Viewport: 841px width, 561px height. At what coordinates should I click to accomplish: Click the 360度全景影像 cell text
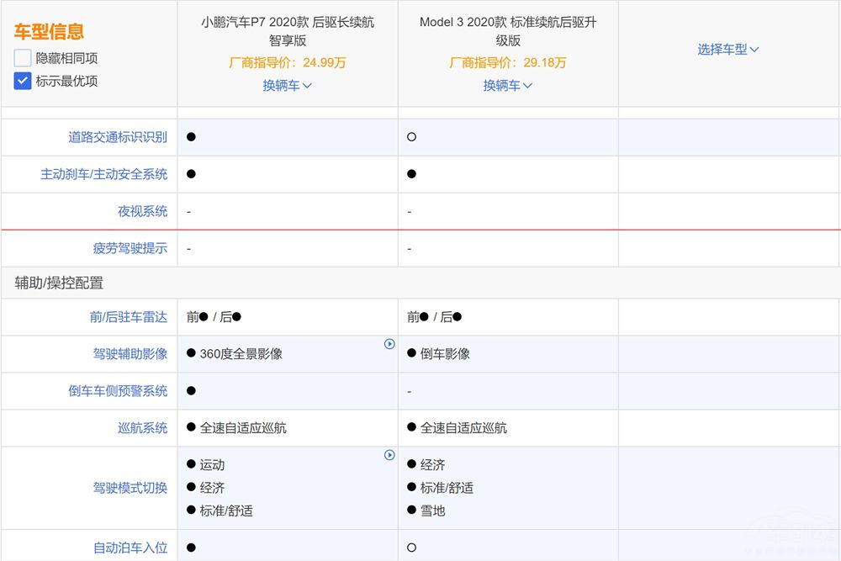(x=241, y=354)
